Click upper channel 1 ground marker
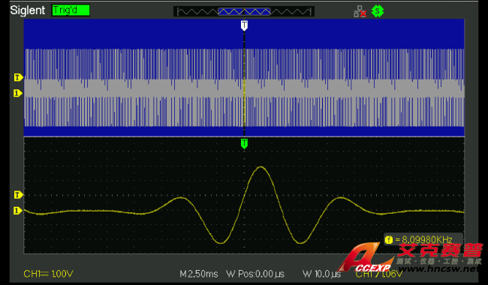The width and height of the screenshot is (488, 285). pos(18,93)
